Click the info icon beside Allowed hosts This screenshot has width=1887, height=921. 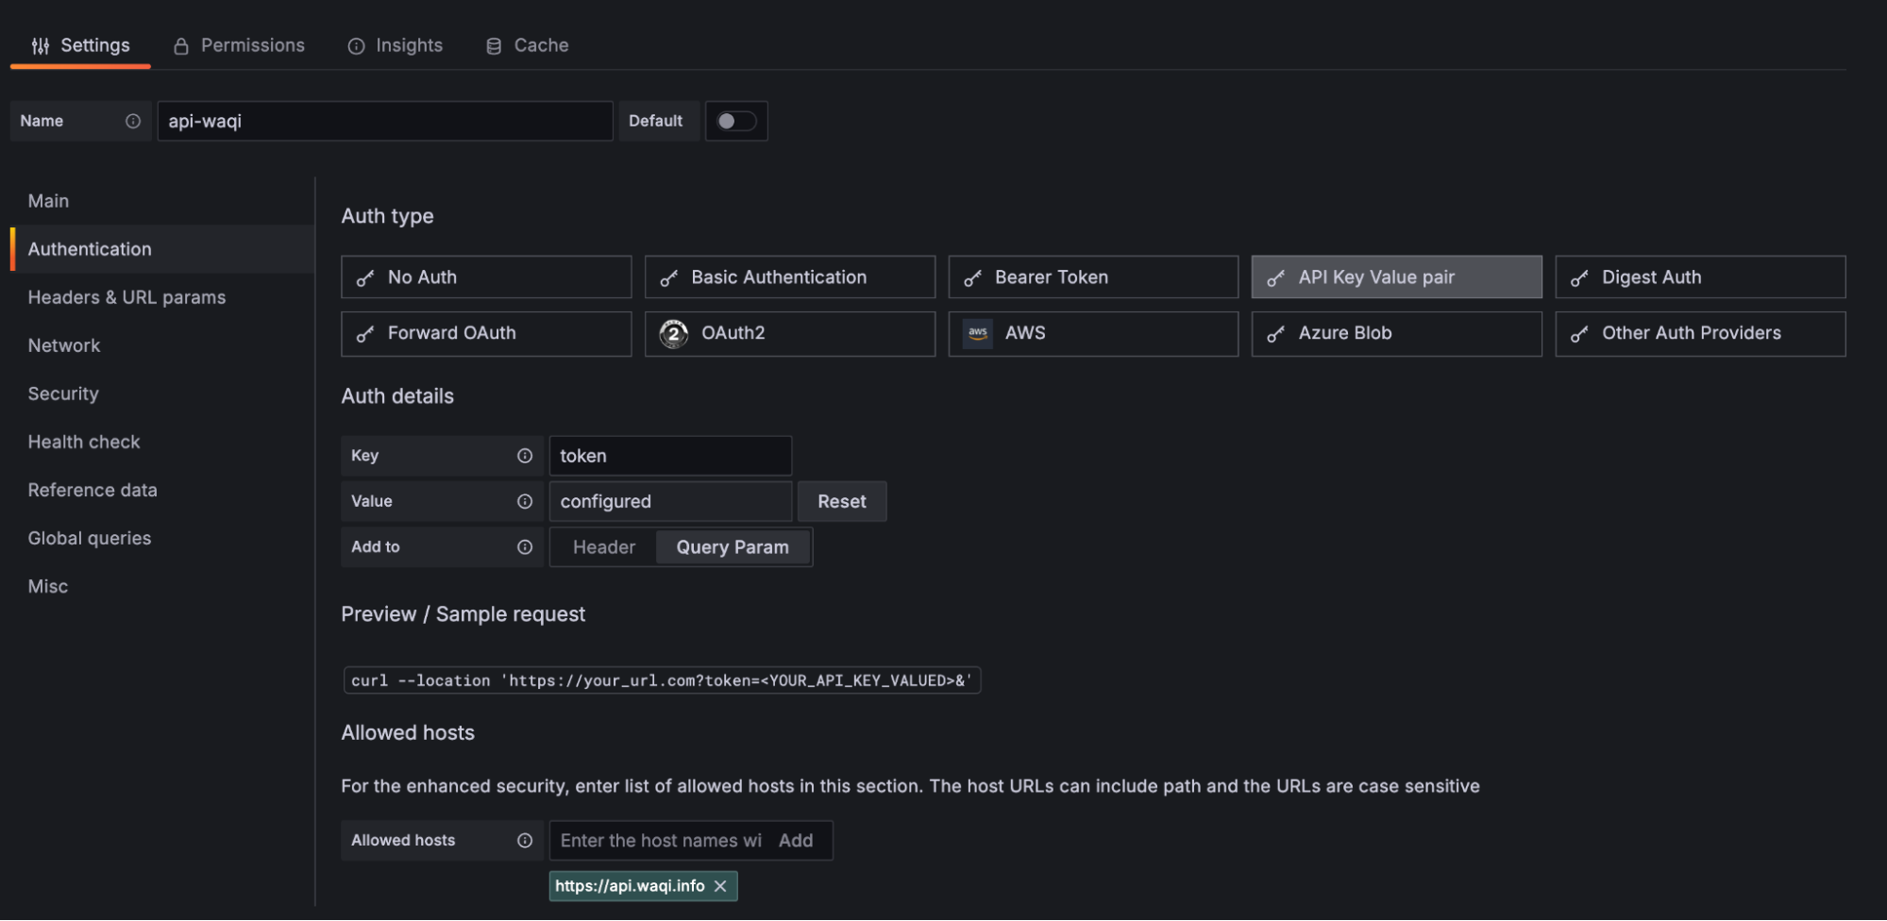click(526, 840)
